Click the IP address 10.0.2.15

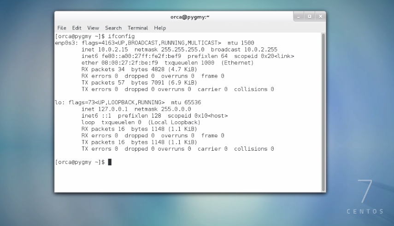pos(113,50)
